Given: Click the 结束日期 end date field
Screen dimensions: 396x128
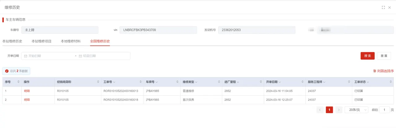Looking at the screenshot, I should 103,56.
